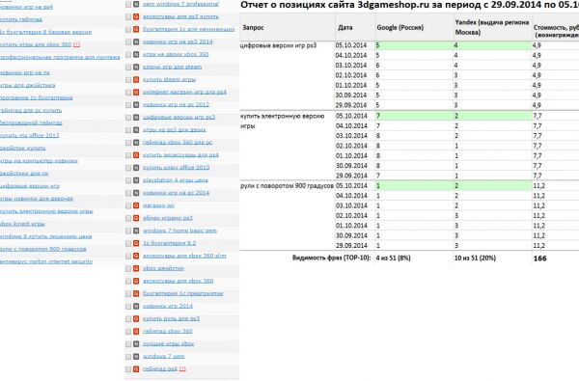Click the N badge beside oem windows 7 professional
The width and height of the screenshot is (579, 381).
136,4
